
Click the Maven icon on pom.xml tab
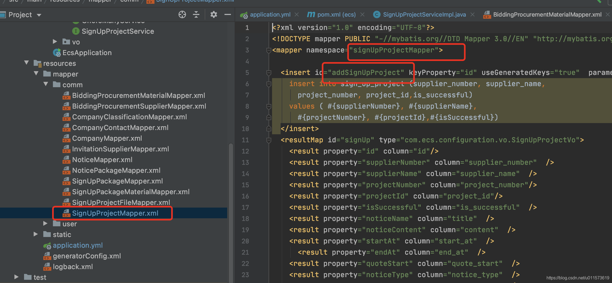pos(311,14)
